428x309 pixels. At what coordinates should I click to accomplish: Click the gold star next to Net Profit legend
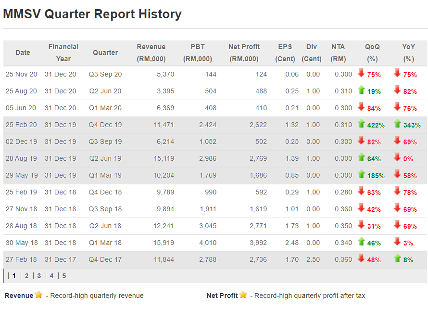(x=243, y=295)
